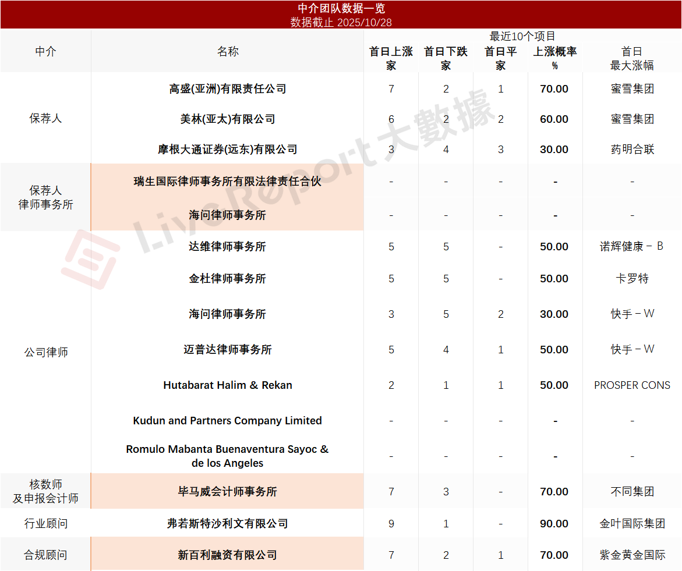Click 毕马威会计师事务所 name cell
This screenshot has width=682, height=571.
[228, 491]
